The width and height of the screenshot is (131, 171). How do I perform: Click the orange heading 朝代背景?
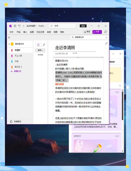click(x=59, y=84)
